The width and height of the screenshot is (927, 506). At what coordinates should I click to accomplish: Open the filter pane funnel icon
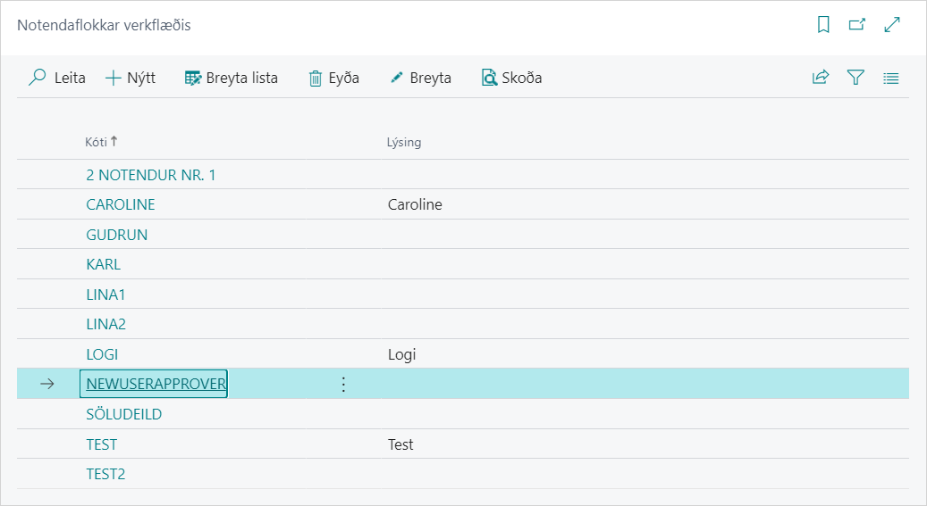[x=855, y=78]
